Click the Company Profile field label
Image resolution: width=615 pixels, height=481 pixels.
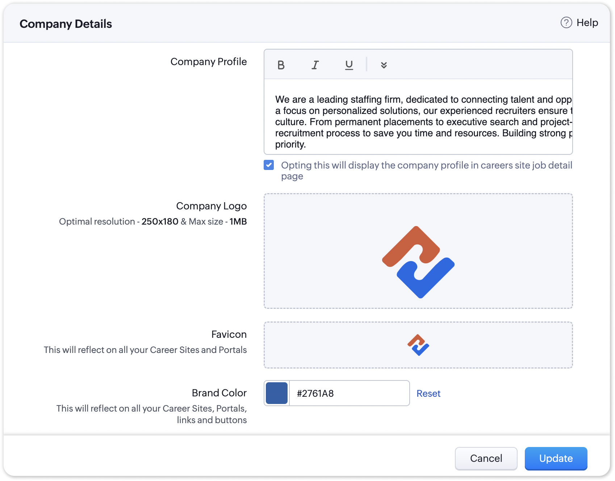[209, 62]
